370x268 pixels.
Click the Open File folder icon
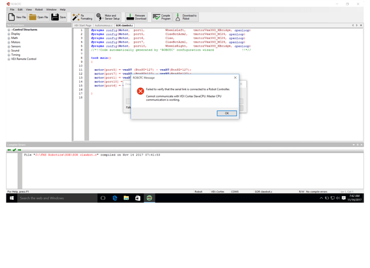click(x=33, y=17)
